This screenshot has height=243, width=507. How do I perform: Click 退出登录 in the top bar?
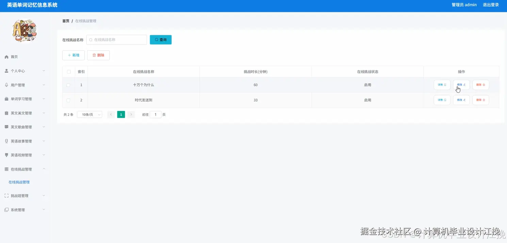coord(491,5)
